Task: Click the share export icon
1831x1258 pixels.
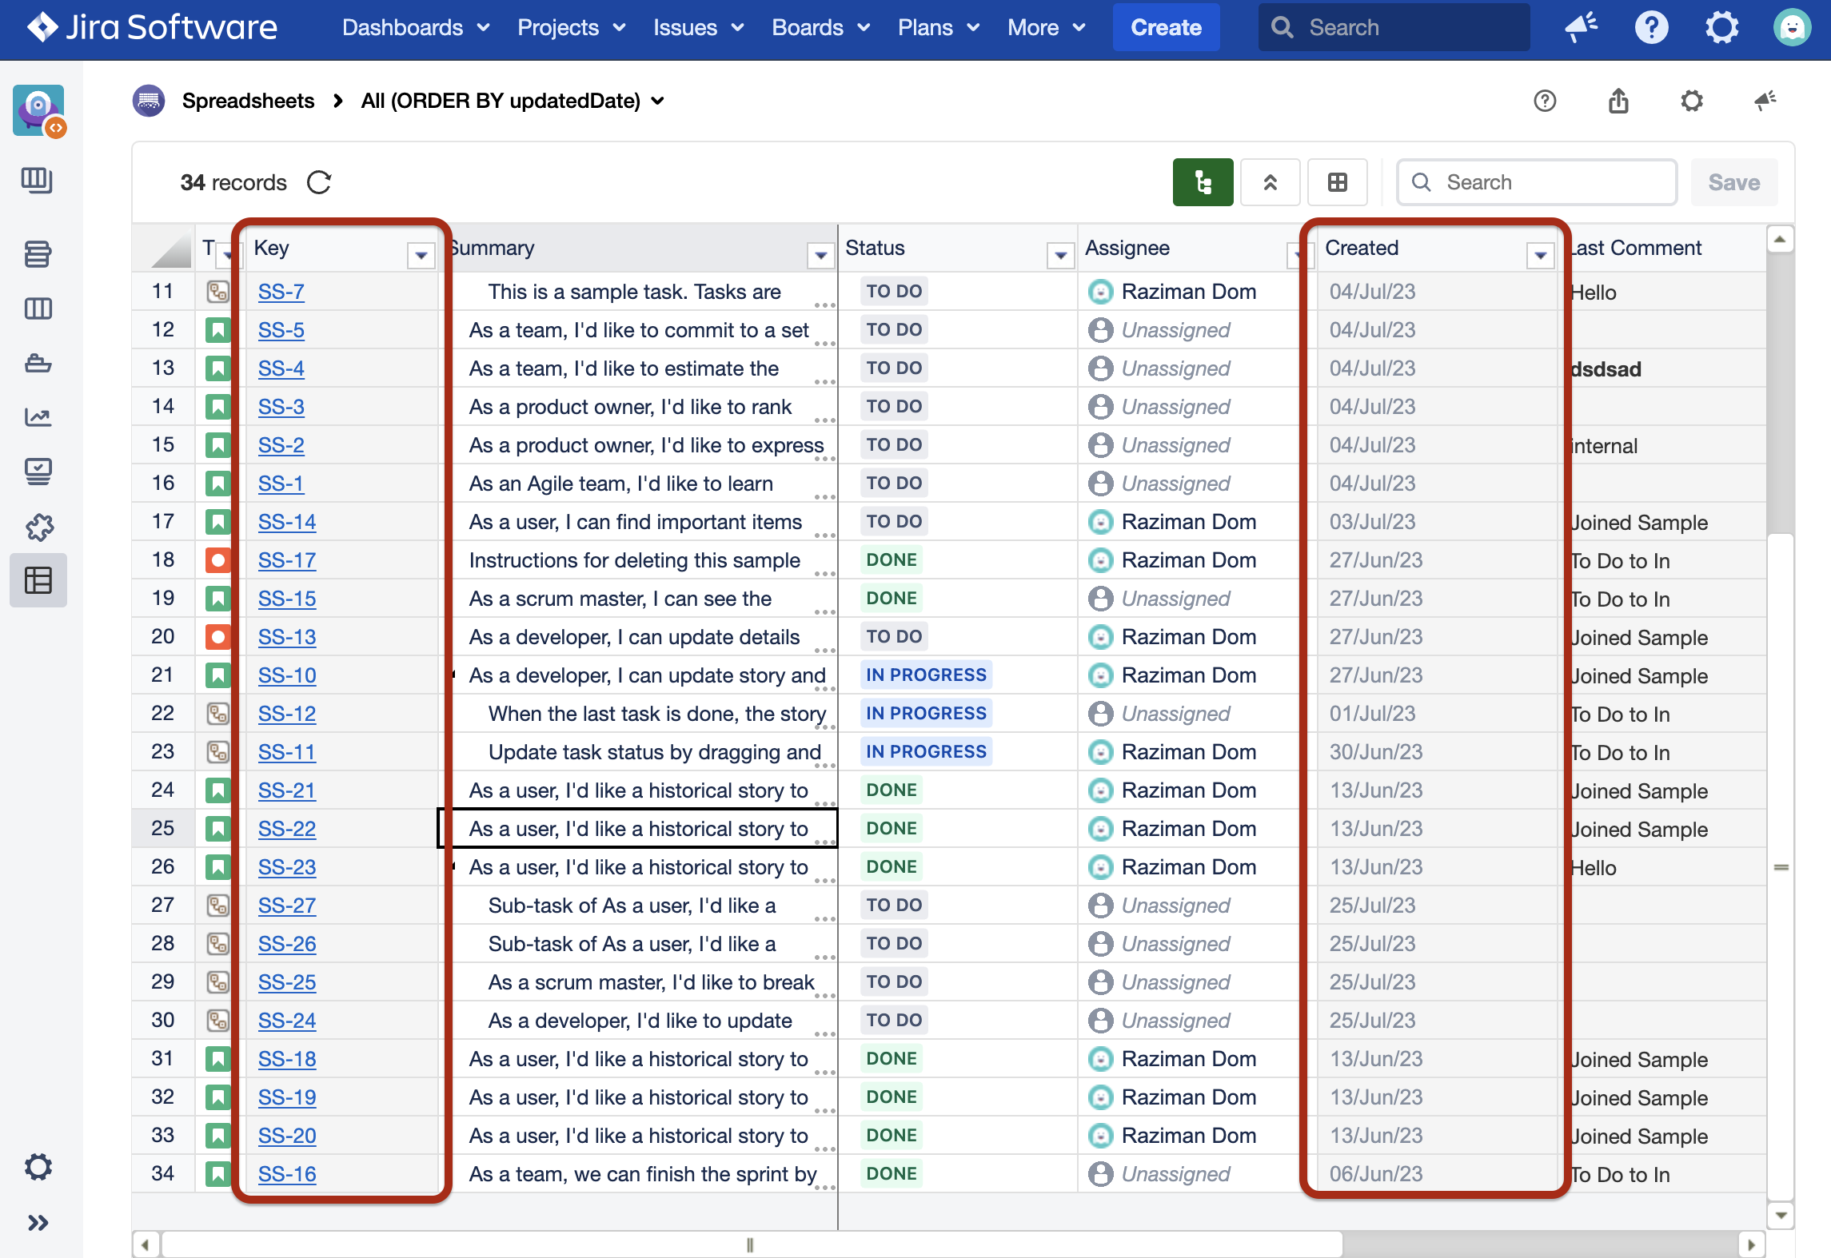Action: point(1618,101)
